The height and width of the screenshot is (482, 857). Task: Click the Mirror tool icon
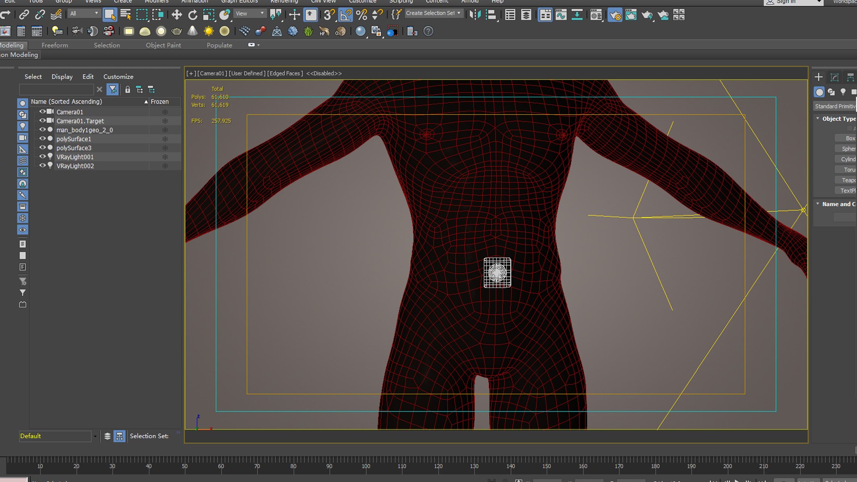tap(475, 15)
